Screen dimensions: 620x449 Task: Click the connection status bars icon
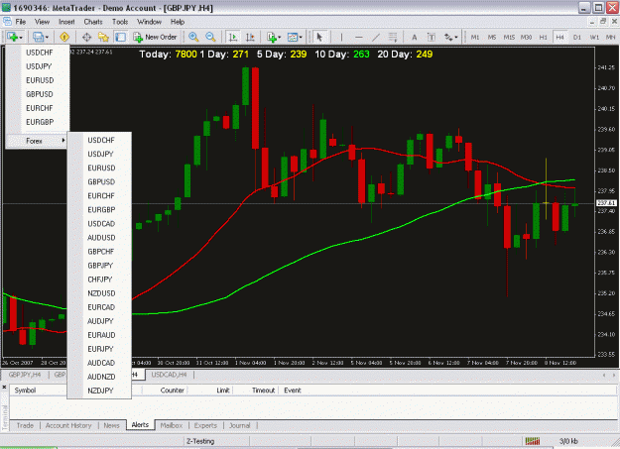(x=533, y=441)
